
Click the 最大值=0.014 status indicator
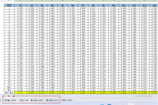[52, 100]
